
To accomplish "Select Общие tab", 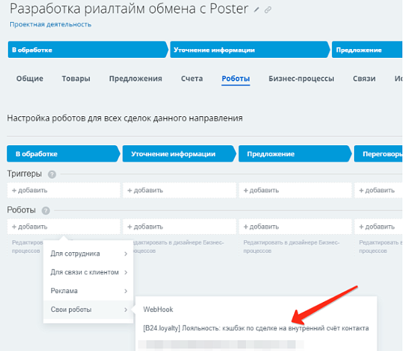I will [x=30, y=79].
